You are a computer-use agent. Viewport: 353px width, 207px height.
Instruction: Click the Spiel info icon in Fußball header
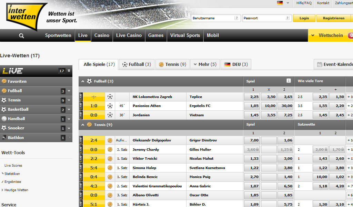[289, 81]
